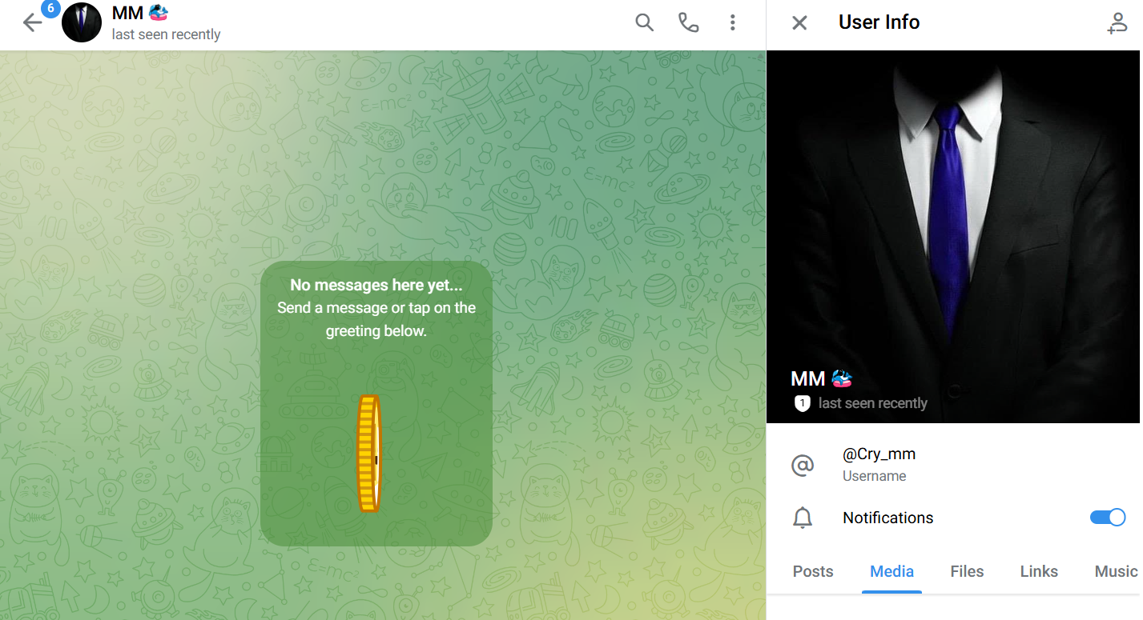Click the @Cry_mm username
This screenshot has height=620, width=1143.
pyautogui.click(x=879, y=454)
